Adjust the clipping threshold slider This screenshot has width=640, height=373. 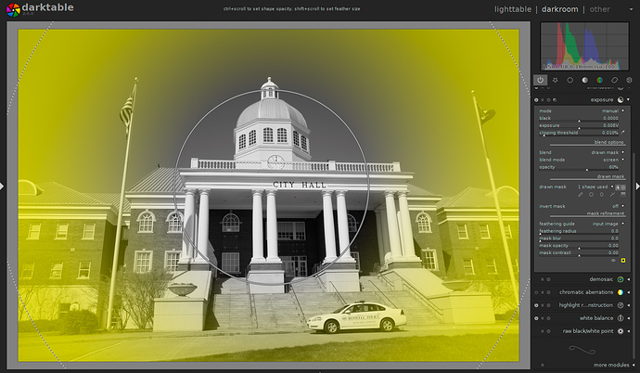click(579, 133)
